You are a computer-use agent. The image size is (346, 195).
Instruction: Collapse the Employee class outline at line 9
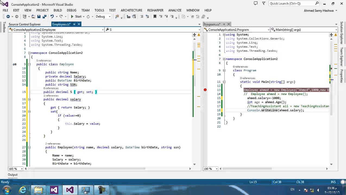pyautogui.click(x=29, y=64)
